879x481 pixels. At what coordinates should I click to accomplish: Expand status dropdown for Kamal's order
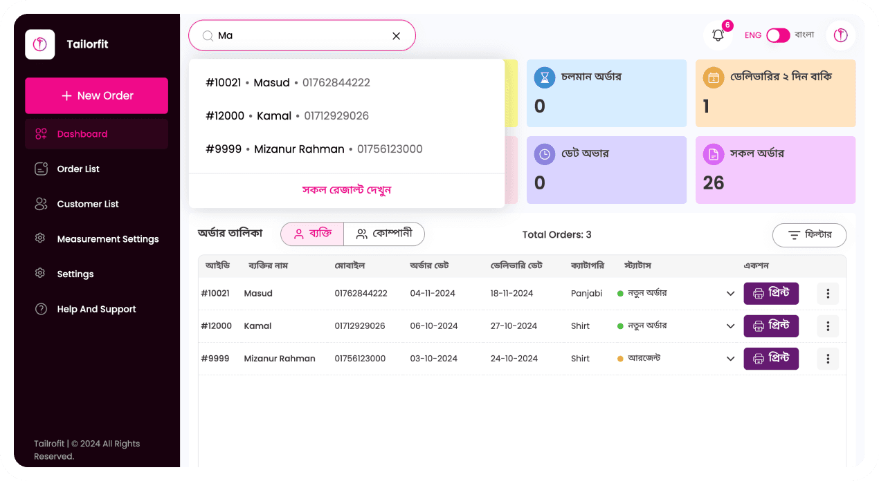click(x=730, y=326)
